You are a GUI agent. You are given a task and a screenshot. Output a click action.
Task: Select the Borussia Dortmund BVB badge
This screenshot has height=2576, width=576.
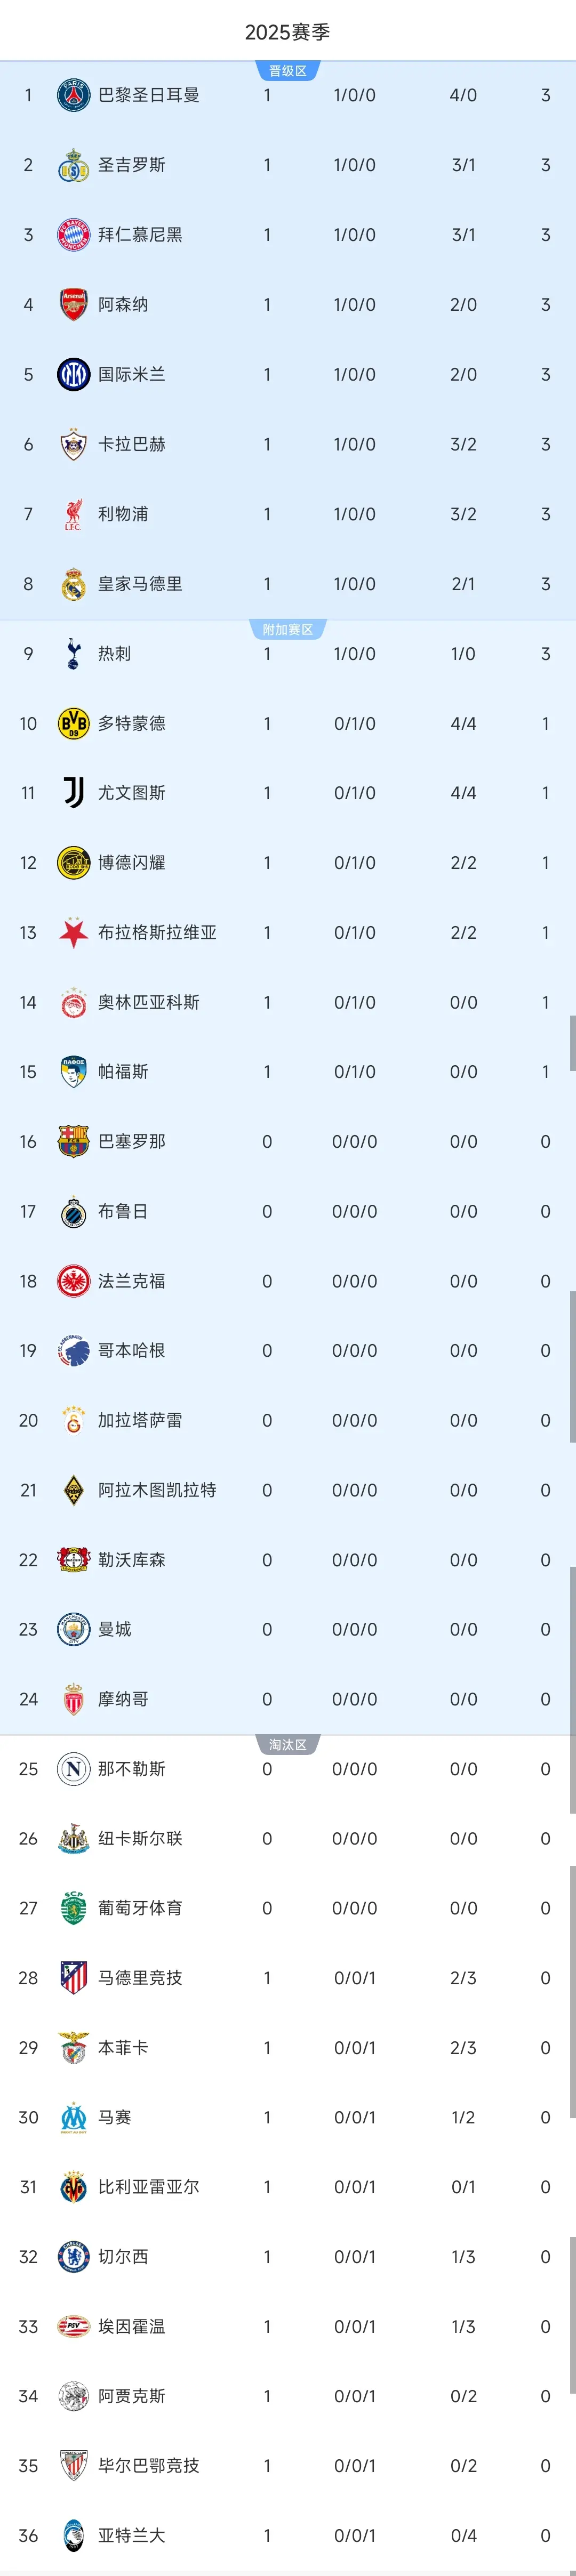[73, 723]
